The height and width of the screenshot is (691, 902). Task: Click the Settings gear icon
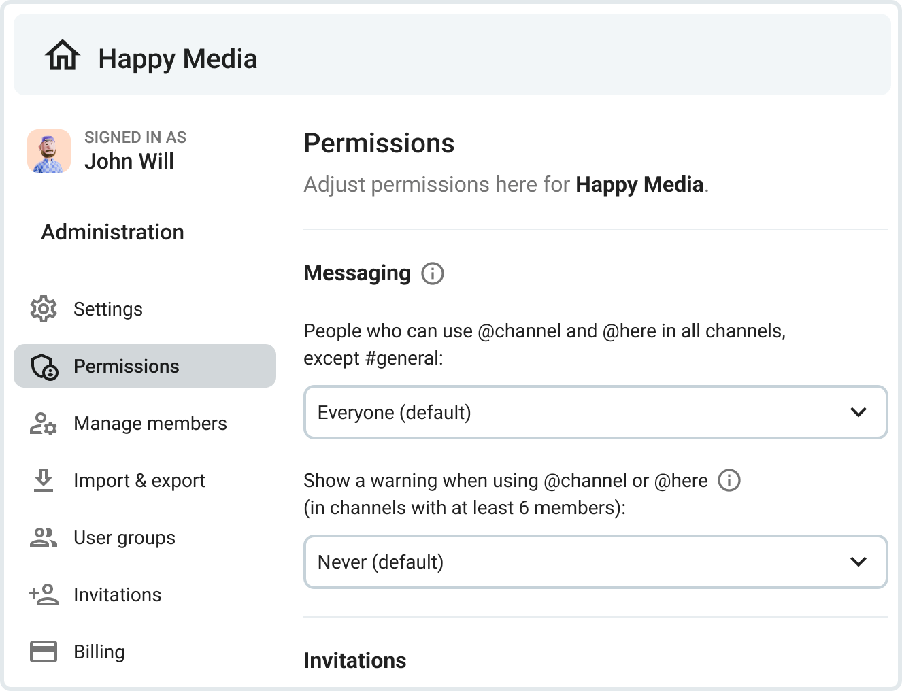click(x=44, y=309)
